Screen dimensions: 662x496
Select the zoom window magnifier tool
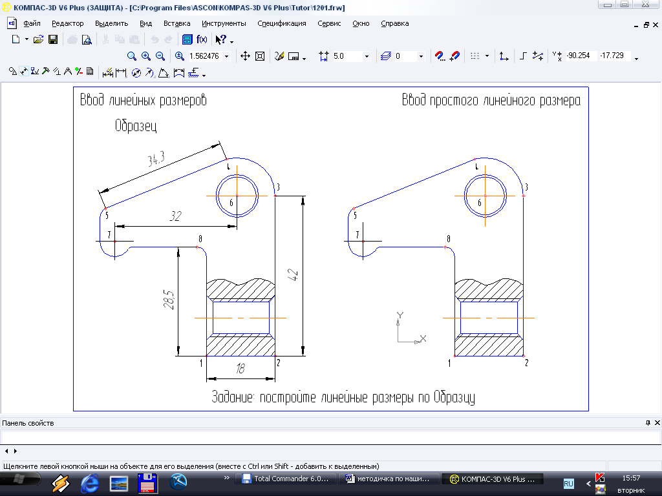[132, 56]
